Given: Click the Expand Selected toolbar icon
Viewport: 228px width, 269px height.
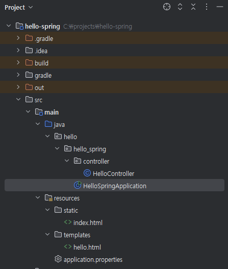Looking at the screenshot, I should [180, 7].
